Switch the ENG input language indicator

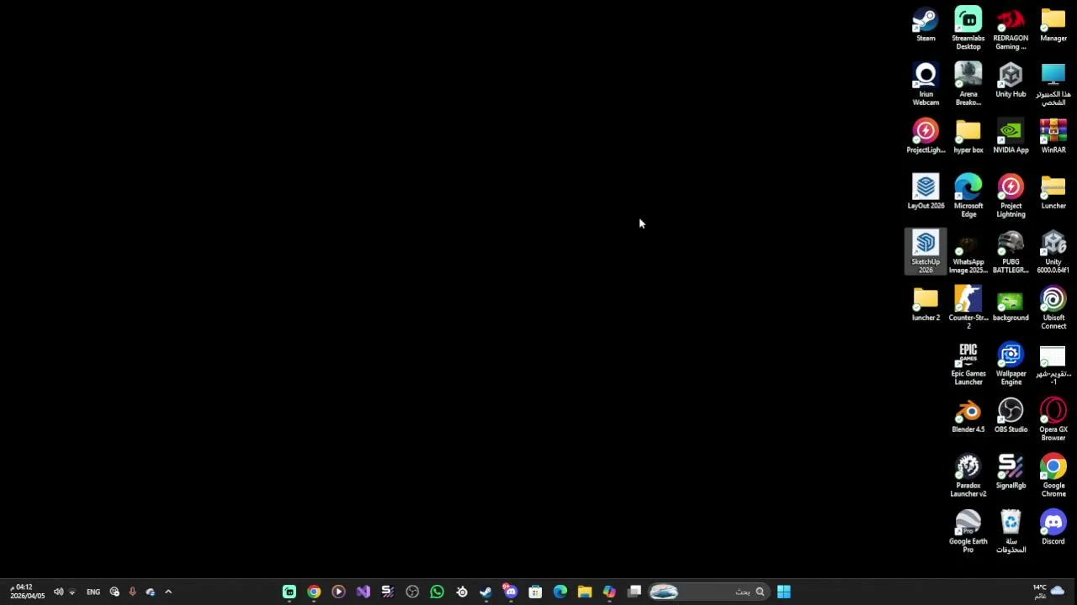[x=93, y=592]
